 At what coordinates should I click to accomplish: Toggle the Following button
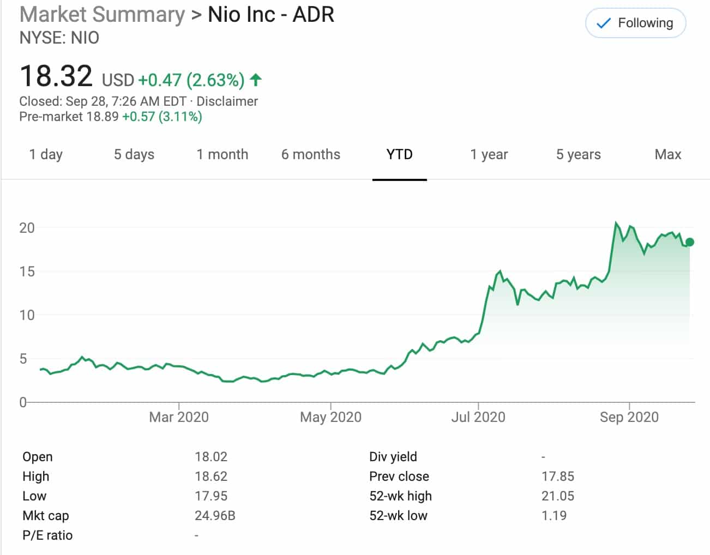tap(635, 23)
